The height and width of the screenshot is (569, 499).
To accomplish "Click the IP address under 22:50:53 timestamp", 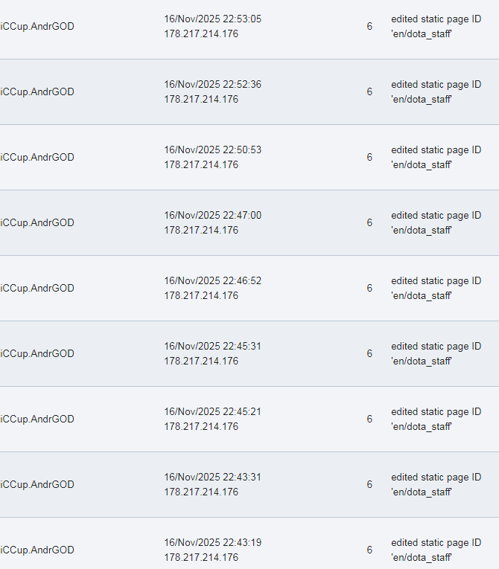I will (201, 165).
